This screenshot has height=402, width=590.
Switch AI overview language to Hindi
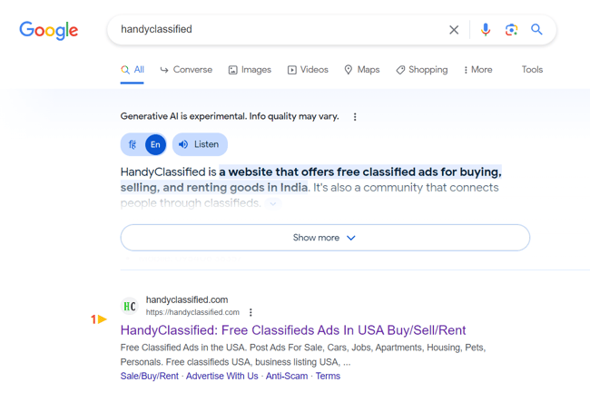[133, 144]
